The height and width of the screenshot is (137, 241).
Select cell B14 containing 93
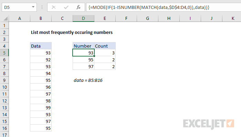pyautogui.click(x=41, y=114)
